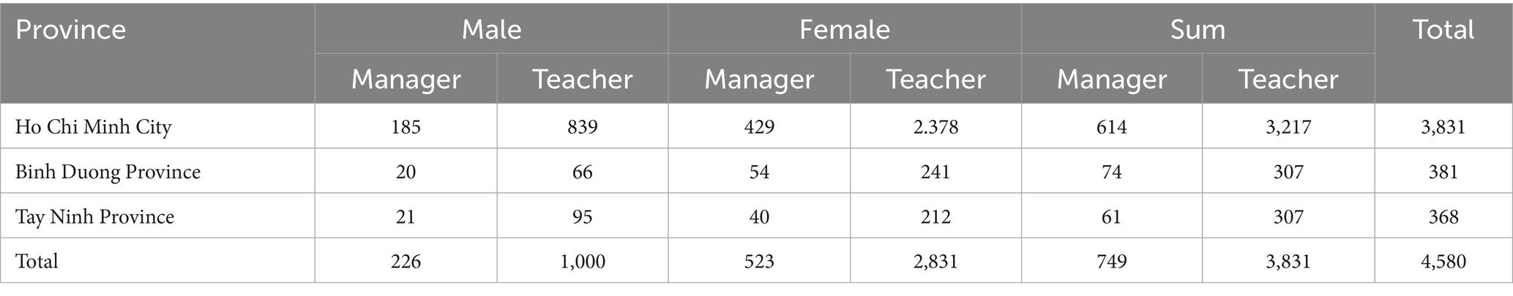Click the Sum group header

click(x=1198, y=29)
